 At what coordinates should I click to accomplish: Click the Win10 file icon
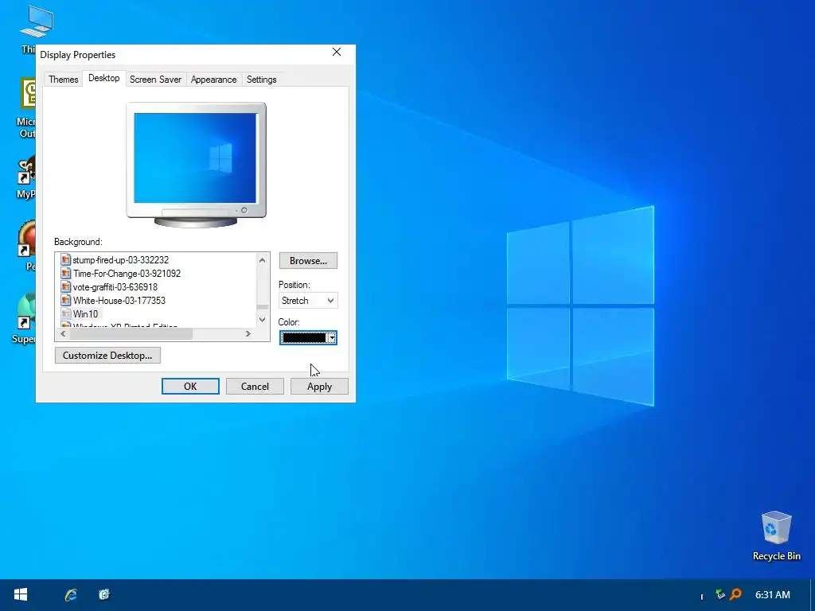click(x=65, y=313)
